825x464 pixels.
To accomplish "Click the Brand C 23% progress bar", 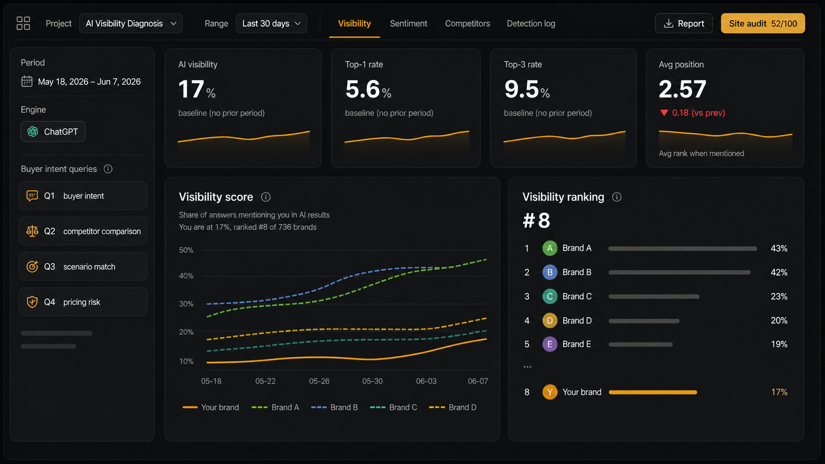I will 654,296.
